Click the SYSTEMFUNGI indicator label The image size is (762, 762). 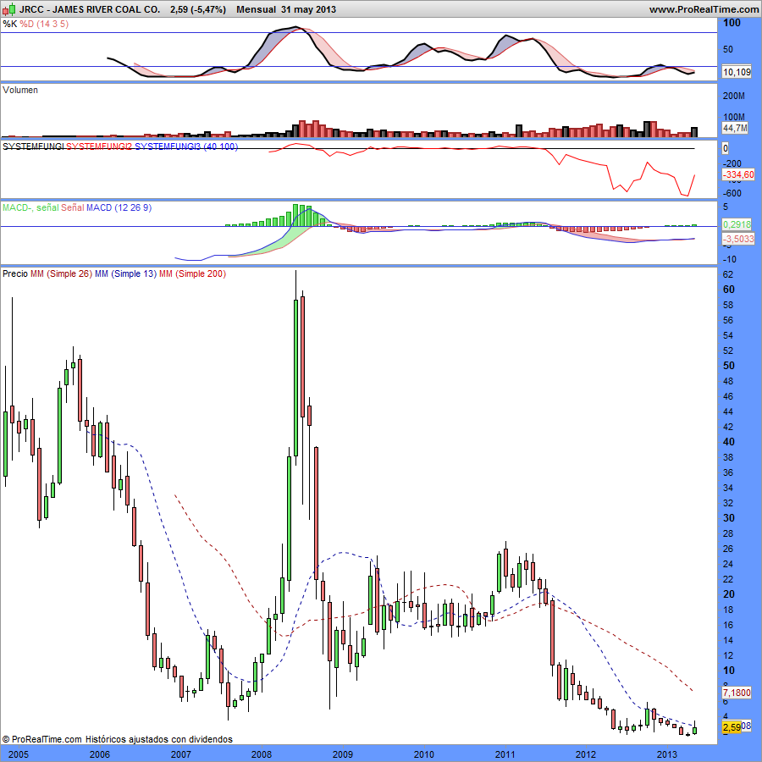tap(33, 146)
